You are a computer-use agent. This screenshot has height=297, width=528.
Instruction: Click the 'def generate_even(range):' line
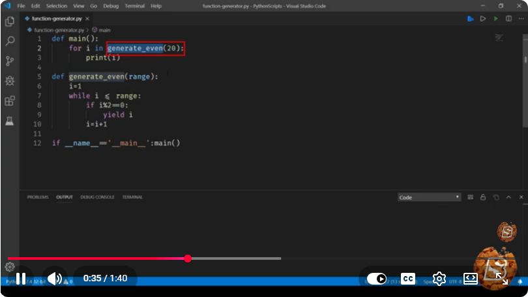point(105,76)
